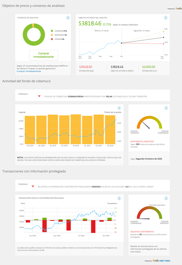This screenshot has height=265, width=182.
Task: Click the hedge fund sentiment gauge needle
Action: pyautogui.click(x=145, y=125)
